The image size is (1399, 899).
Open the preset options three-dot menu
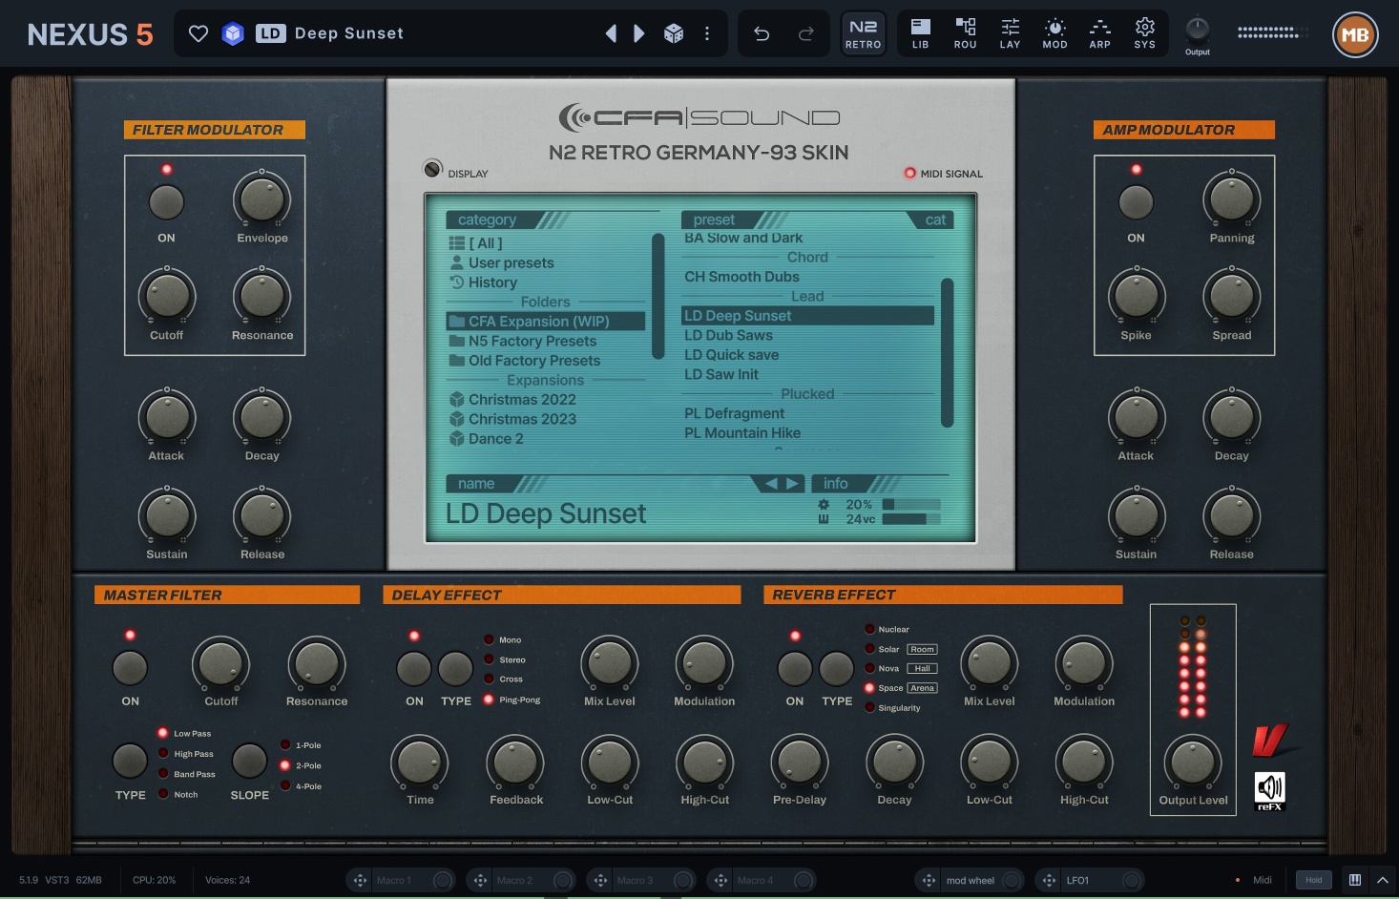(x=707, y=34)
